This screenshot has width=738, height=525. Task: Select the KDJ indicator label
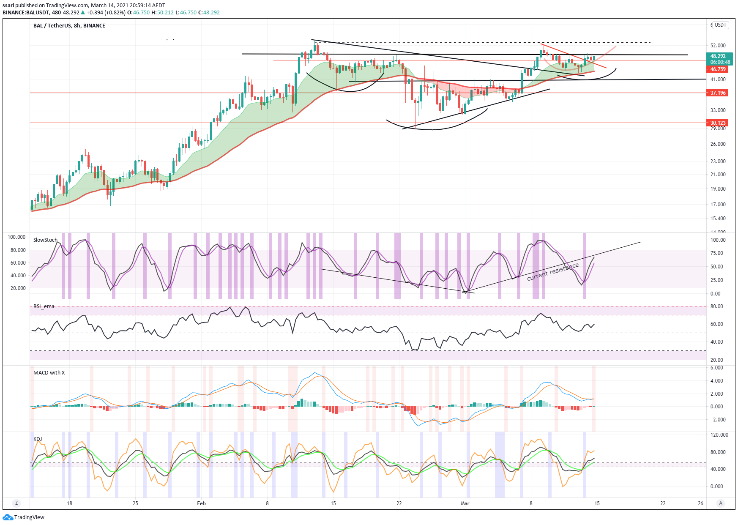(38, 439)
